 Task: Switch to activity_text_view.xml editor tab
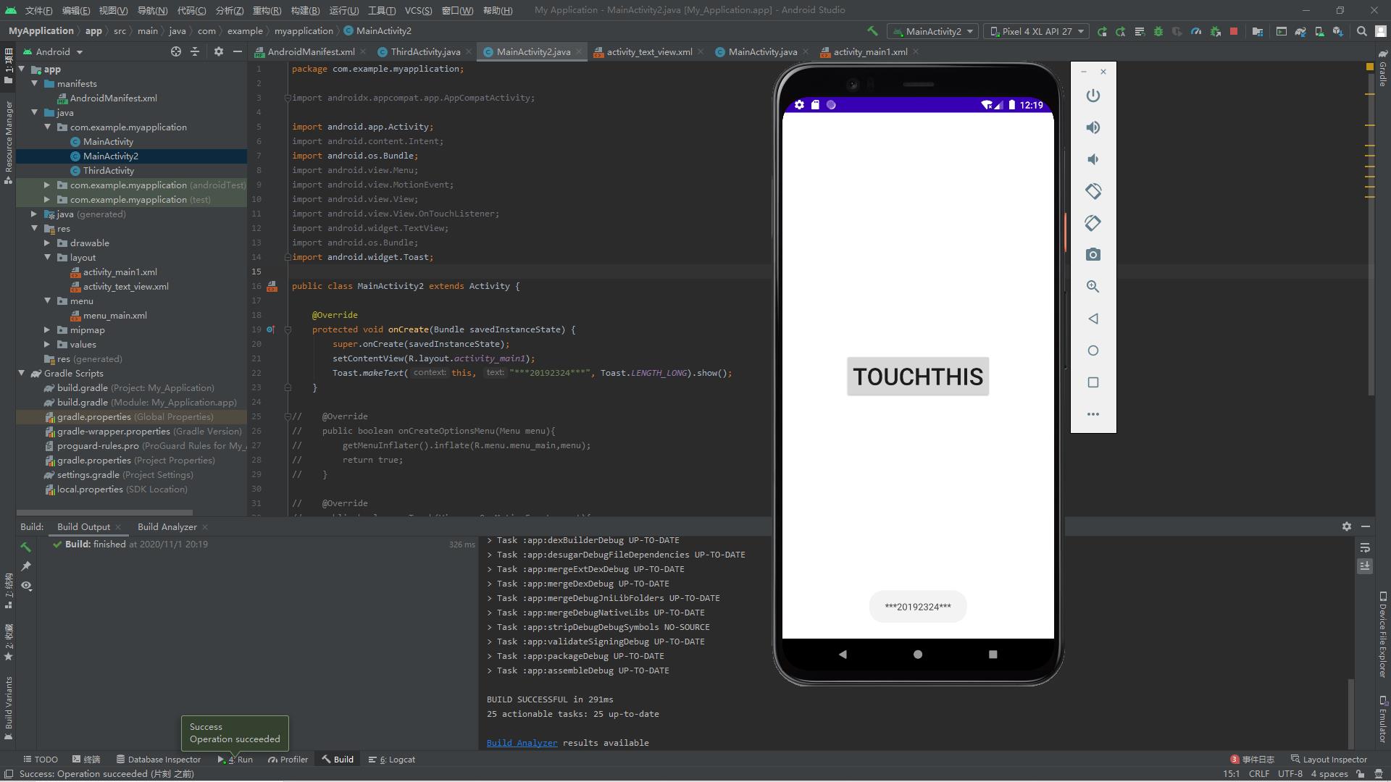point(649,51)
